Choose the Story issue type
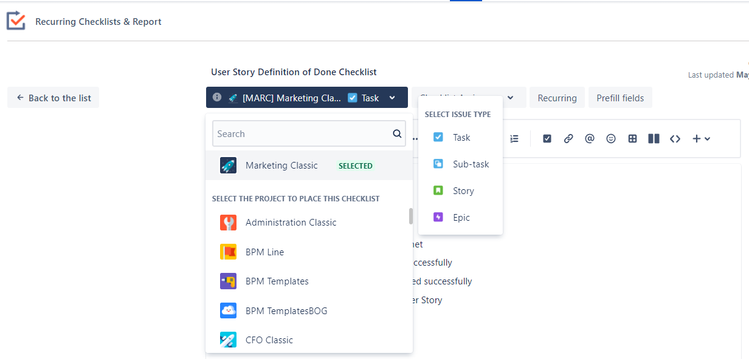This screenshot has width=749, height=359. click(460, 191)
